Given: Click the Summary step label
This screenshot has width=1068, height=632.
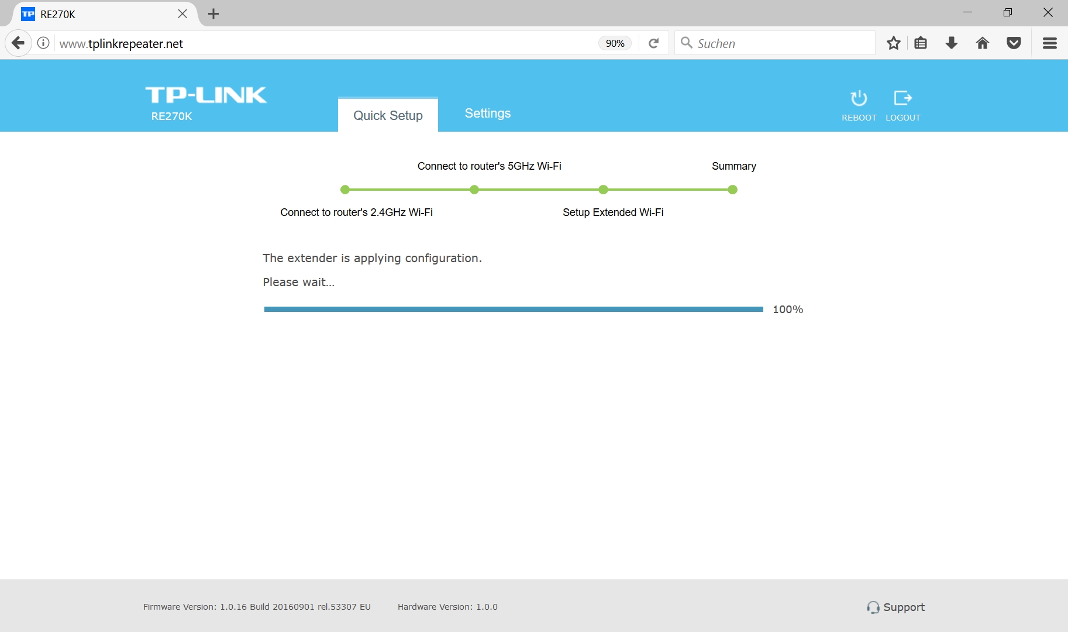Looking at the screenshot, I should [x=734, y=166].
